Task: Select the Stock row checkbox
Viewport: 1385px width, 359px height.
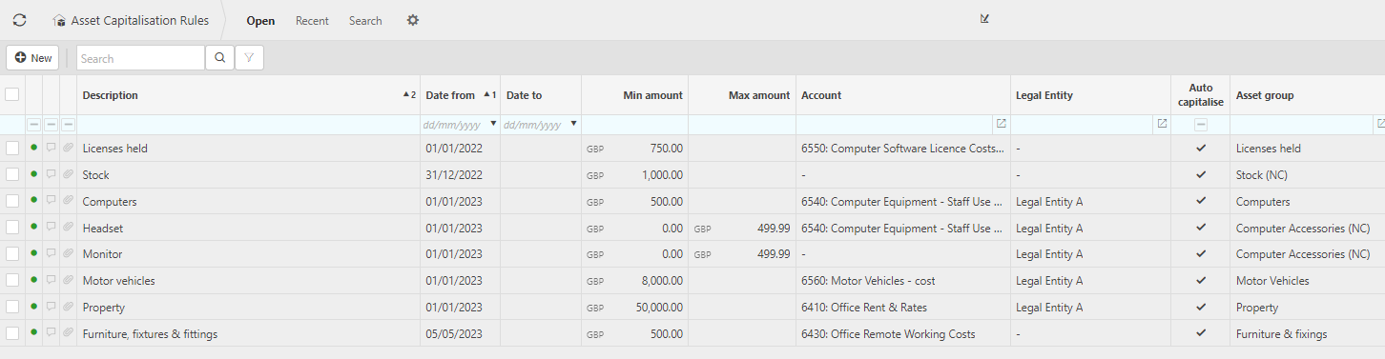Action: (12, 174)
